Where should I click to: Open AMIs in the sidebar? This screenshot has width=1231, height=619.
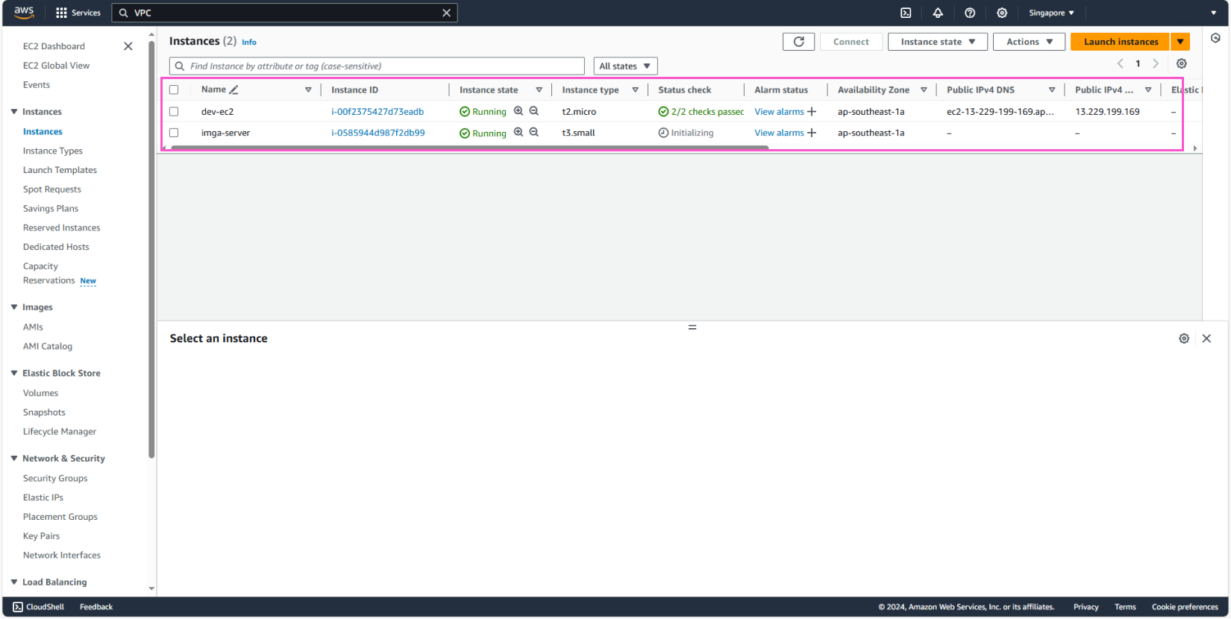(x=33, y=327)
